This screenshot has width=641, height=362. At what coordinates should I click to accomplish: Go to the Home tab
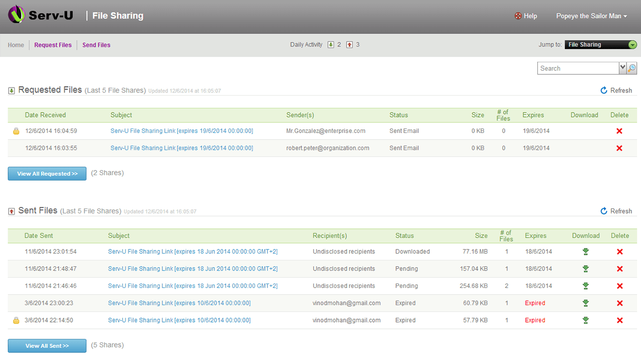[x=16, y=45]
